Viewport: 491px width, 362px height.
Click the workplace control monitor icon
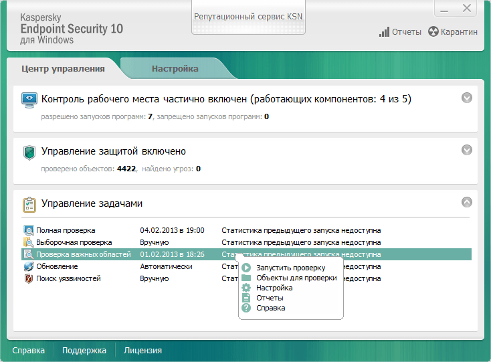point(29,100)
